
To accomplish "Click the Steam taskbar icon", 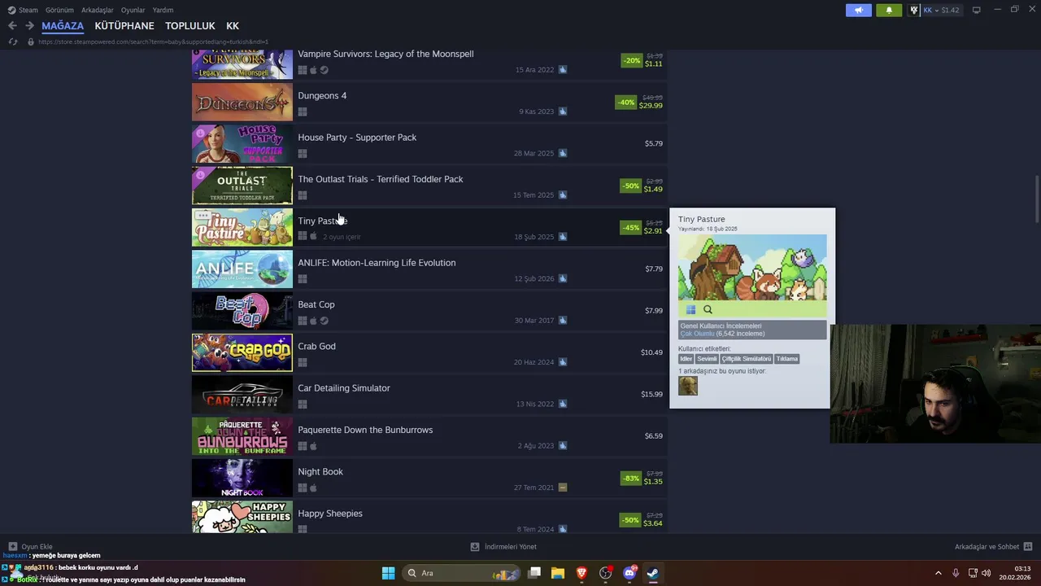I will [x=652, y=573].
